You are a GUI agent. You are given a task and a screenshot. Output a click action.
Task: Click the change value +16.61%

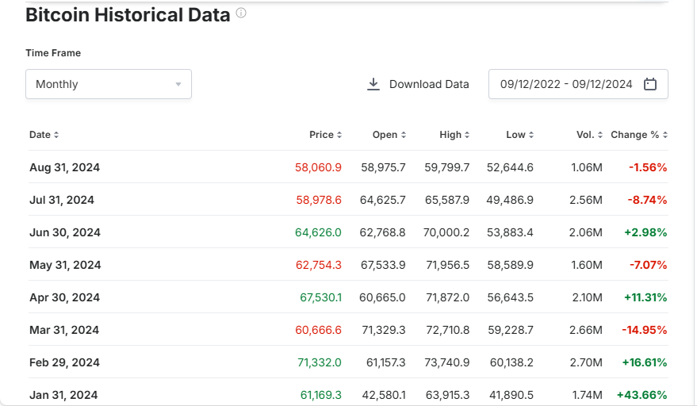click(645, 362)
